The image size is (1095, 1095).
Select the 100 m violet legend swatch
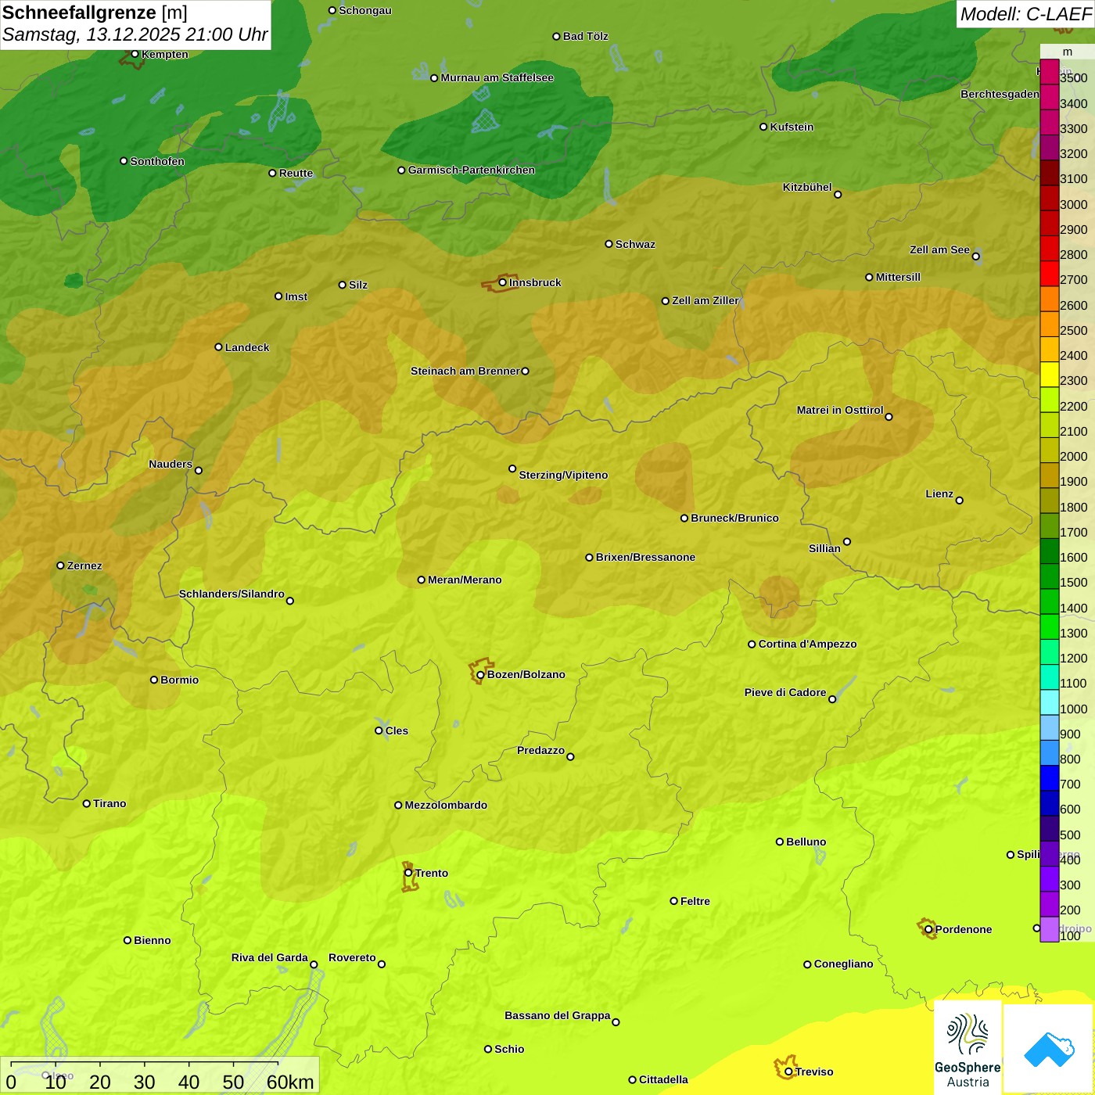click(x=1050, y=929)
